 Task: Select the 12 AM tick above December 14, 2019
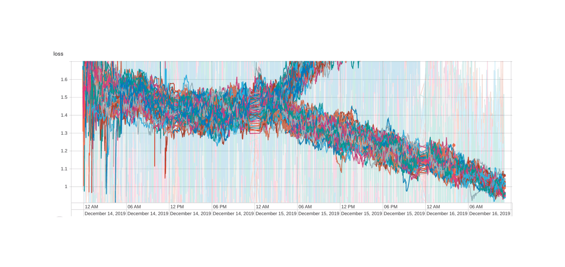click(x=91, y=207)
